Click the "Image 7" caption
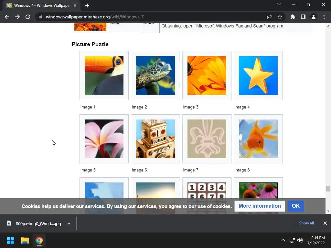 coord(191,170)
